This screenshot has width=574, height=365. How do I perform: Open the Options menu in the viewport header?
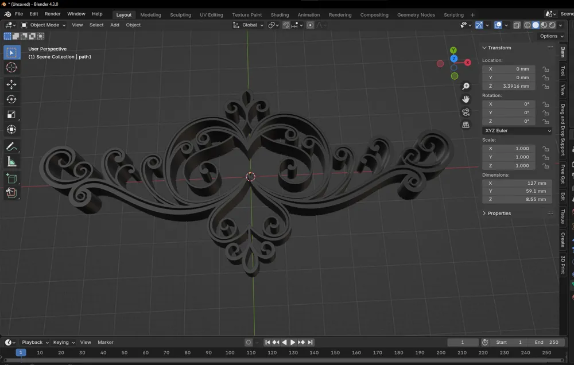[549, 36]
